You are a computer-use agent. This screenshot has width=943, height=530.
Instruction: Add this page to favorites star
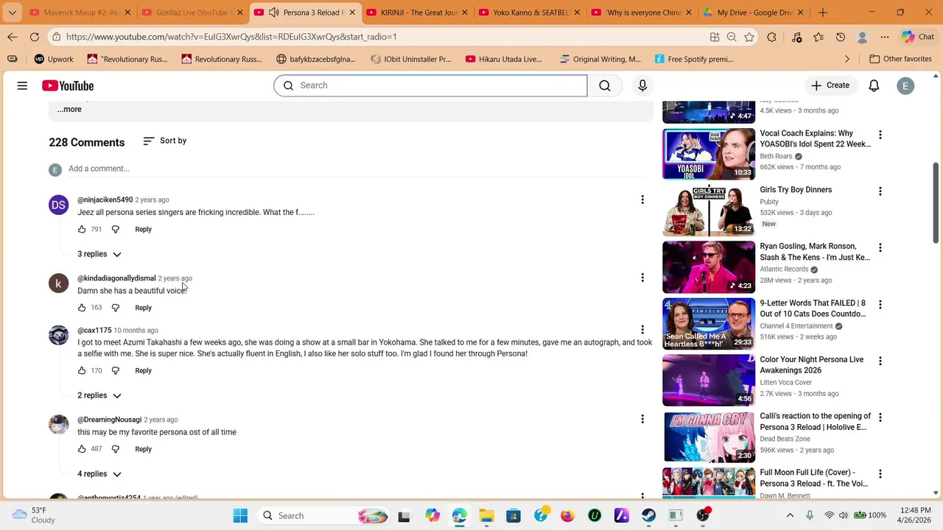749,37
